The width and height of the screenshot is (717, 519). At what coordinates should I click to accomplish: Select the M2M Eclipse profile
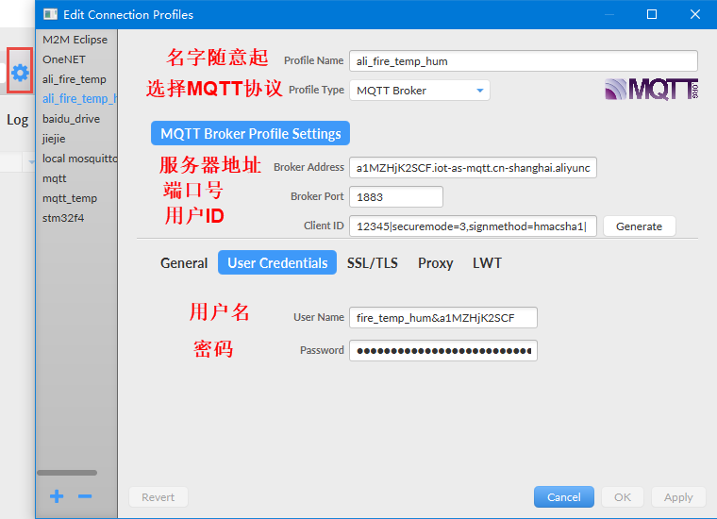click(76, 40)
